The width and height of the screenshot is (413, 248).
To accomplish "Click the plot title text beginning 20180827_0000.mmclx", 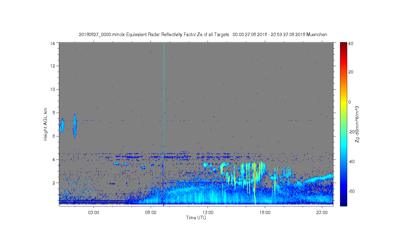I will click(x=203, y=34).
